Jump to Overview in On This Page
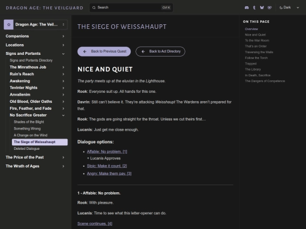This screenshot has height=229, width=306. click(x=252, y=29)
